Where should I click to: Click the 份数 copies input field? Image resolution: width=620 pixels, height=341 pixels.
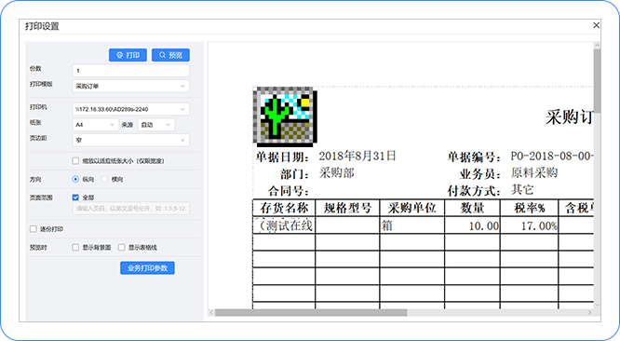coord(130,71)
